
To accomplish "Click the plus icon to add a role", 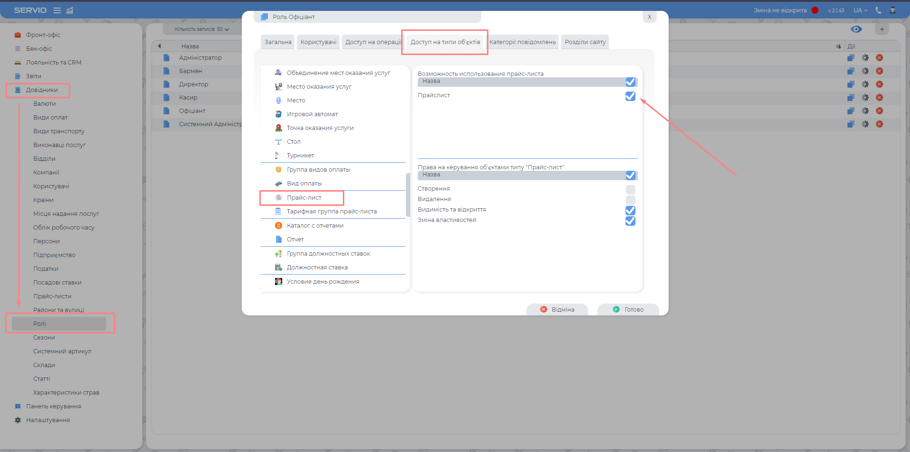I will (882, 29).
